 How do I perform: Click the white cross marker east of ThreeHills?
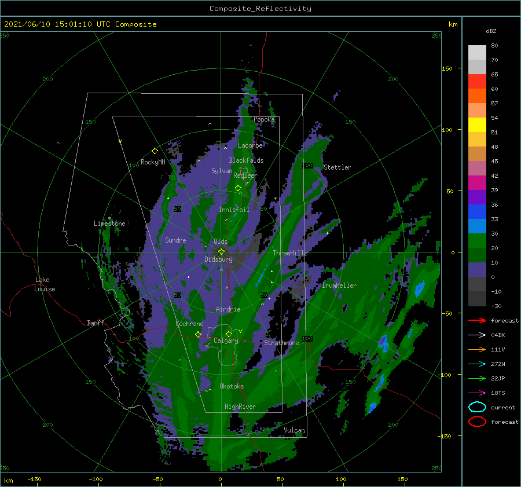(x=327, y=233)
